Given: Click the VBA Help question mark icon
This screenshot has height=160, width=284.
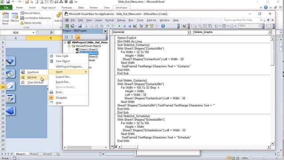Looking at the screenshot, I should point(163,26).
